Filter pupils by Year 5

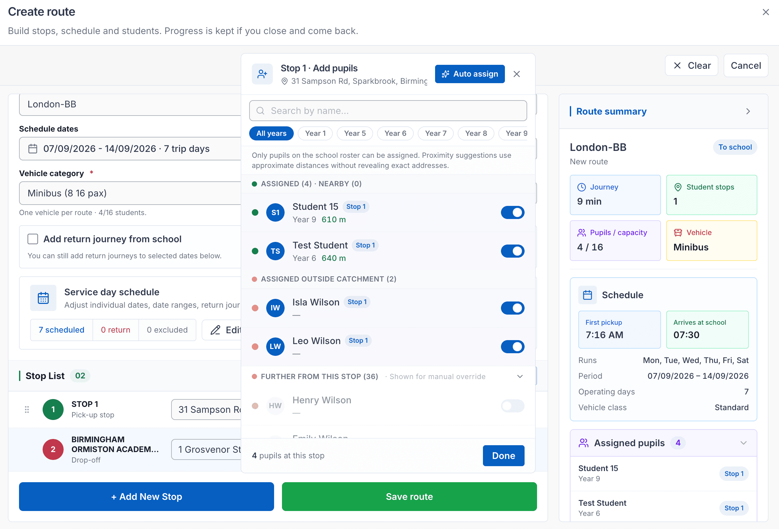(355, 133)
